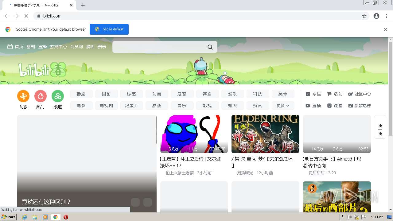
Task: Open the 专栏 column icon link
Action: point(313,94)
